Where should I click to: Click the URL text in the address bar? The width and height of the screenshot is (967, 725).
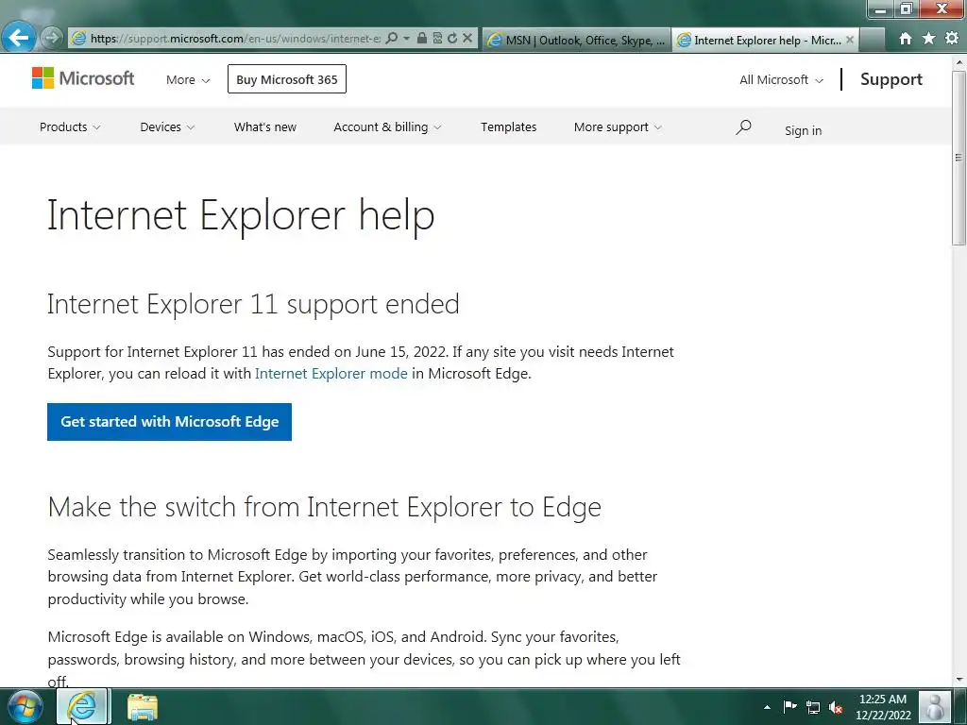235,38
